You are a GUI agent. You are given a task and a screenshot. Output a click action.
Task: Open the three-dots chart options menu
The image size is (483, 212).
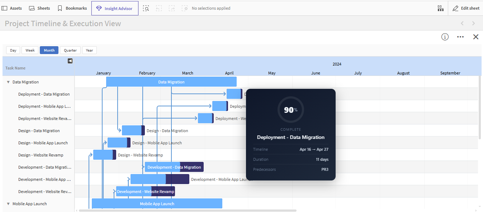tap(460, 37)
